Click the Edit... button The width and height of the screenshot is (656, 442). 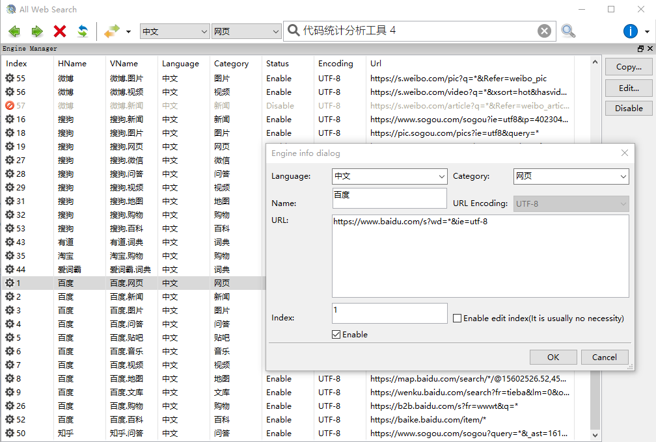(629, 88)
